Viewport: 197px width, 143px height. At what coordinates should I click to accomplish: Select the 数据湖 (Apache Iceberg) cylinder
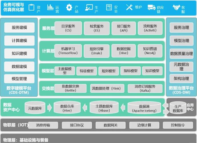(144, 108)
